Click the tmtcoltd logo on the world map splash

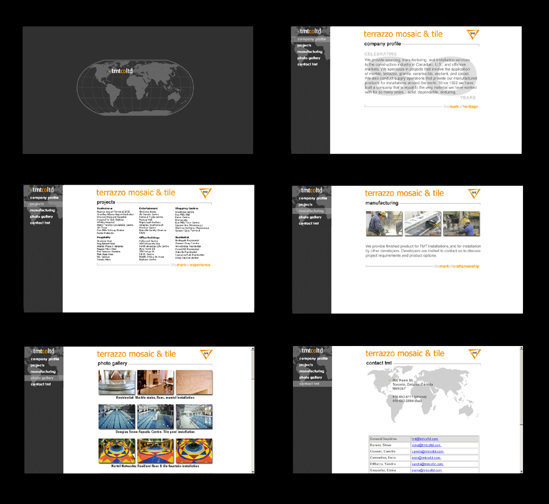(120, 71)
